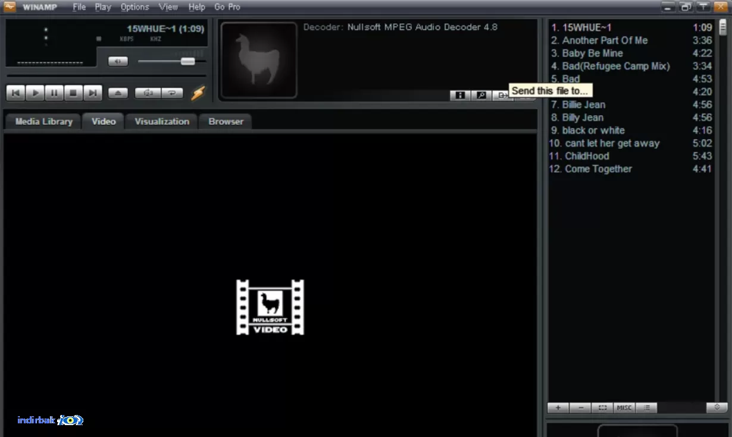The width and height of the screenshot is (732, 437).
Task: Click the llama album art thumbnail
Action: (x=259, y=59)
